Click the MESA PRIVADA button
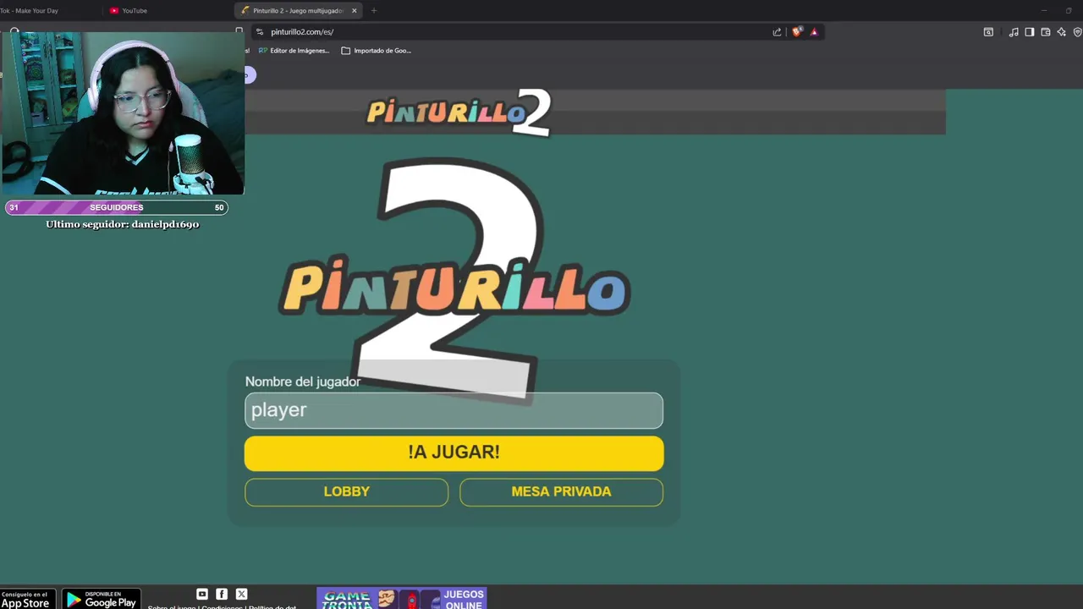 (x=561, y=492)
